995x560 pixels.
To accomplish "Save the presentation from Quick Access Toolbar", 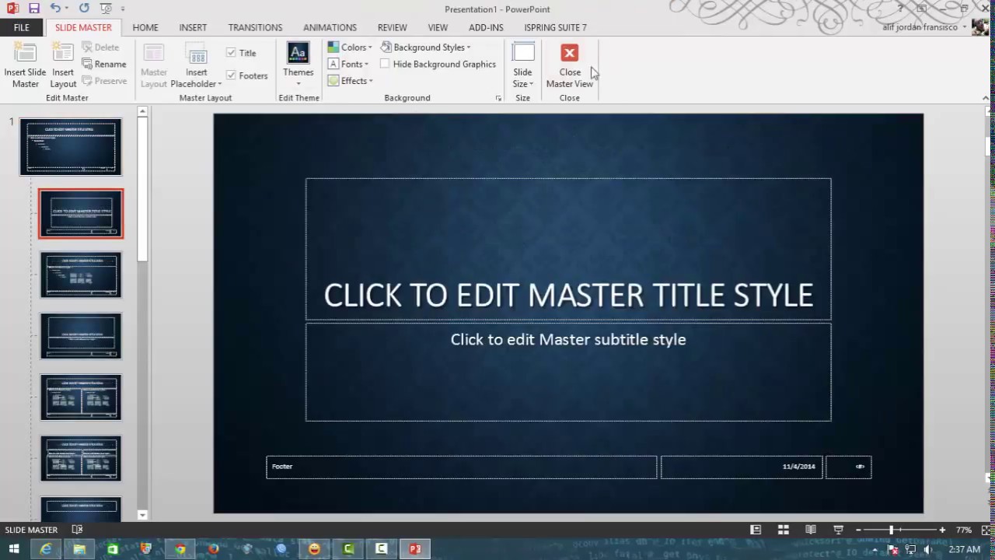I will (x=33, y=9).
